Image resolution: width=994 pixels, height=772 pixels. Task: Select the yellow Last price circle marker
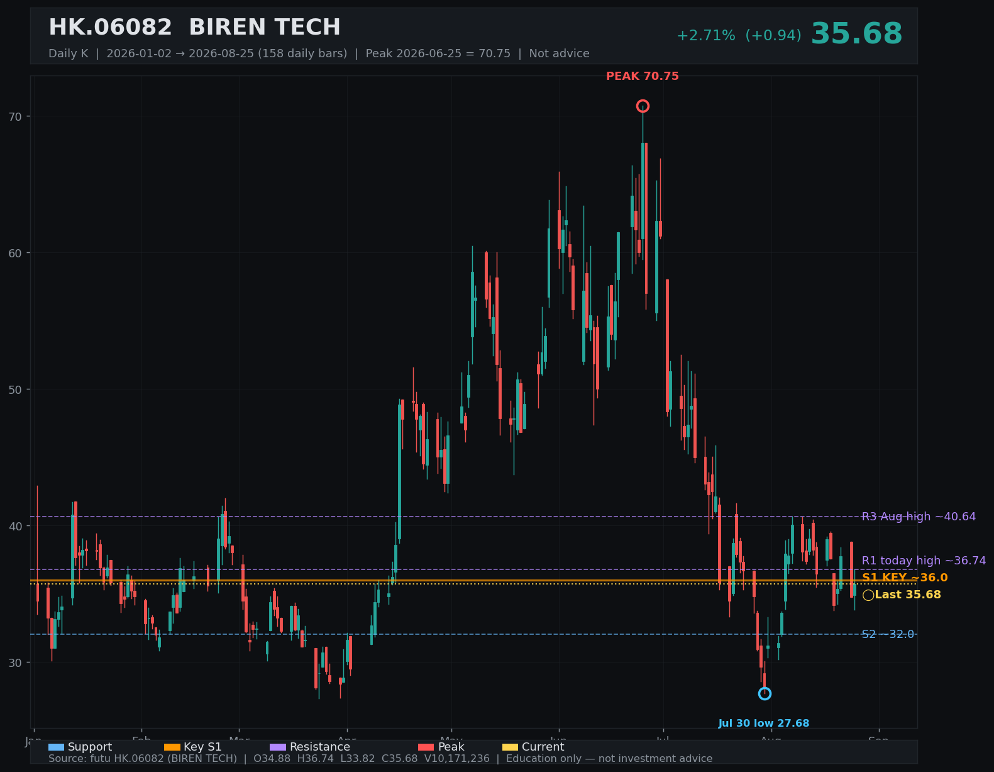point(868,595)
